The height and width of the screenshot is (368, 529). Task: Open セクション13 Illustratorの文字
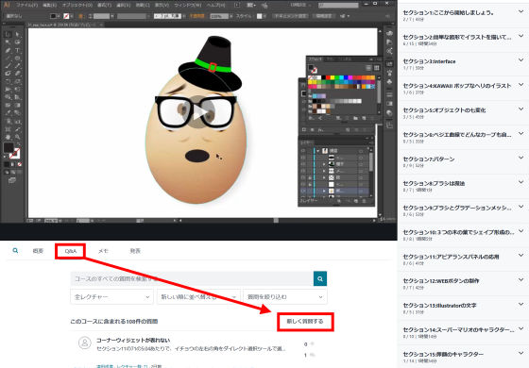tap(439, 306)
